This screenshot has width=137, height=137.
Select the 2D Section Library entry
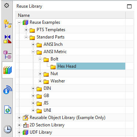(47, 125)
